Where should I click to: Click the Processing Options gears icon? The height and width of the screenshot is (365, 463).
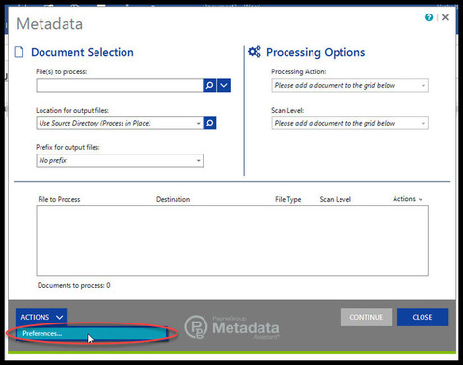coord(255,52)
